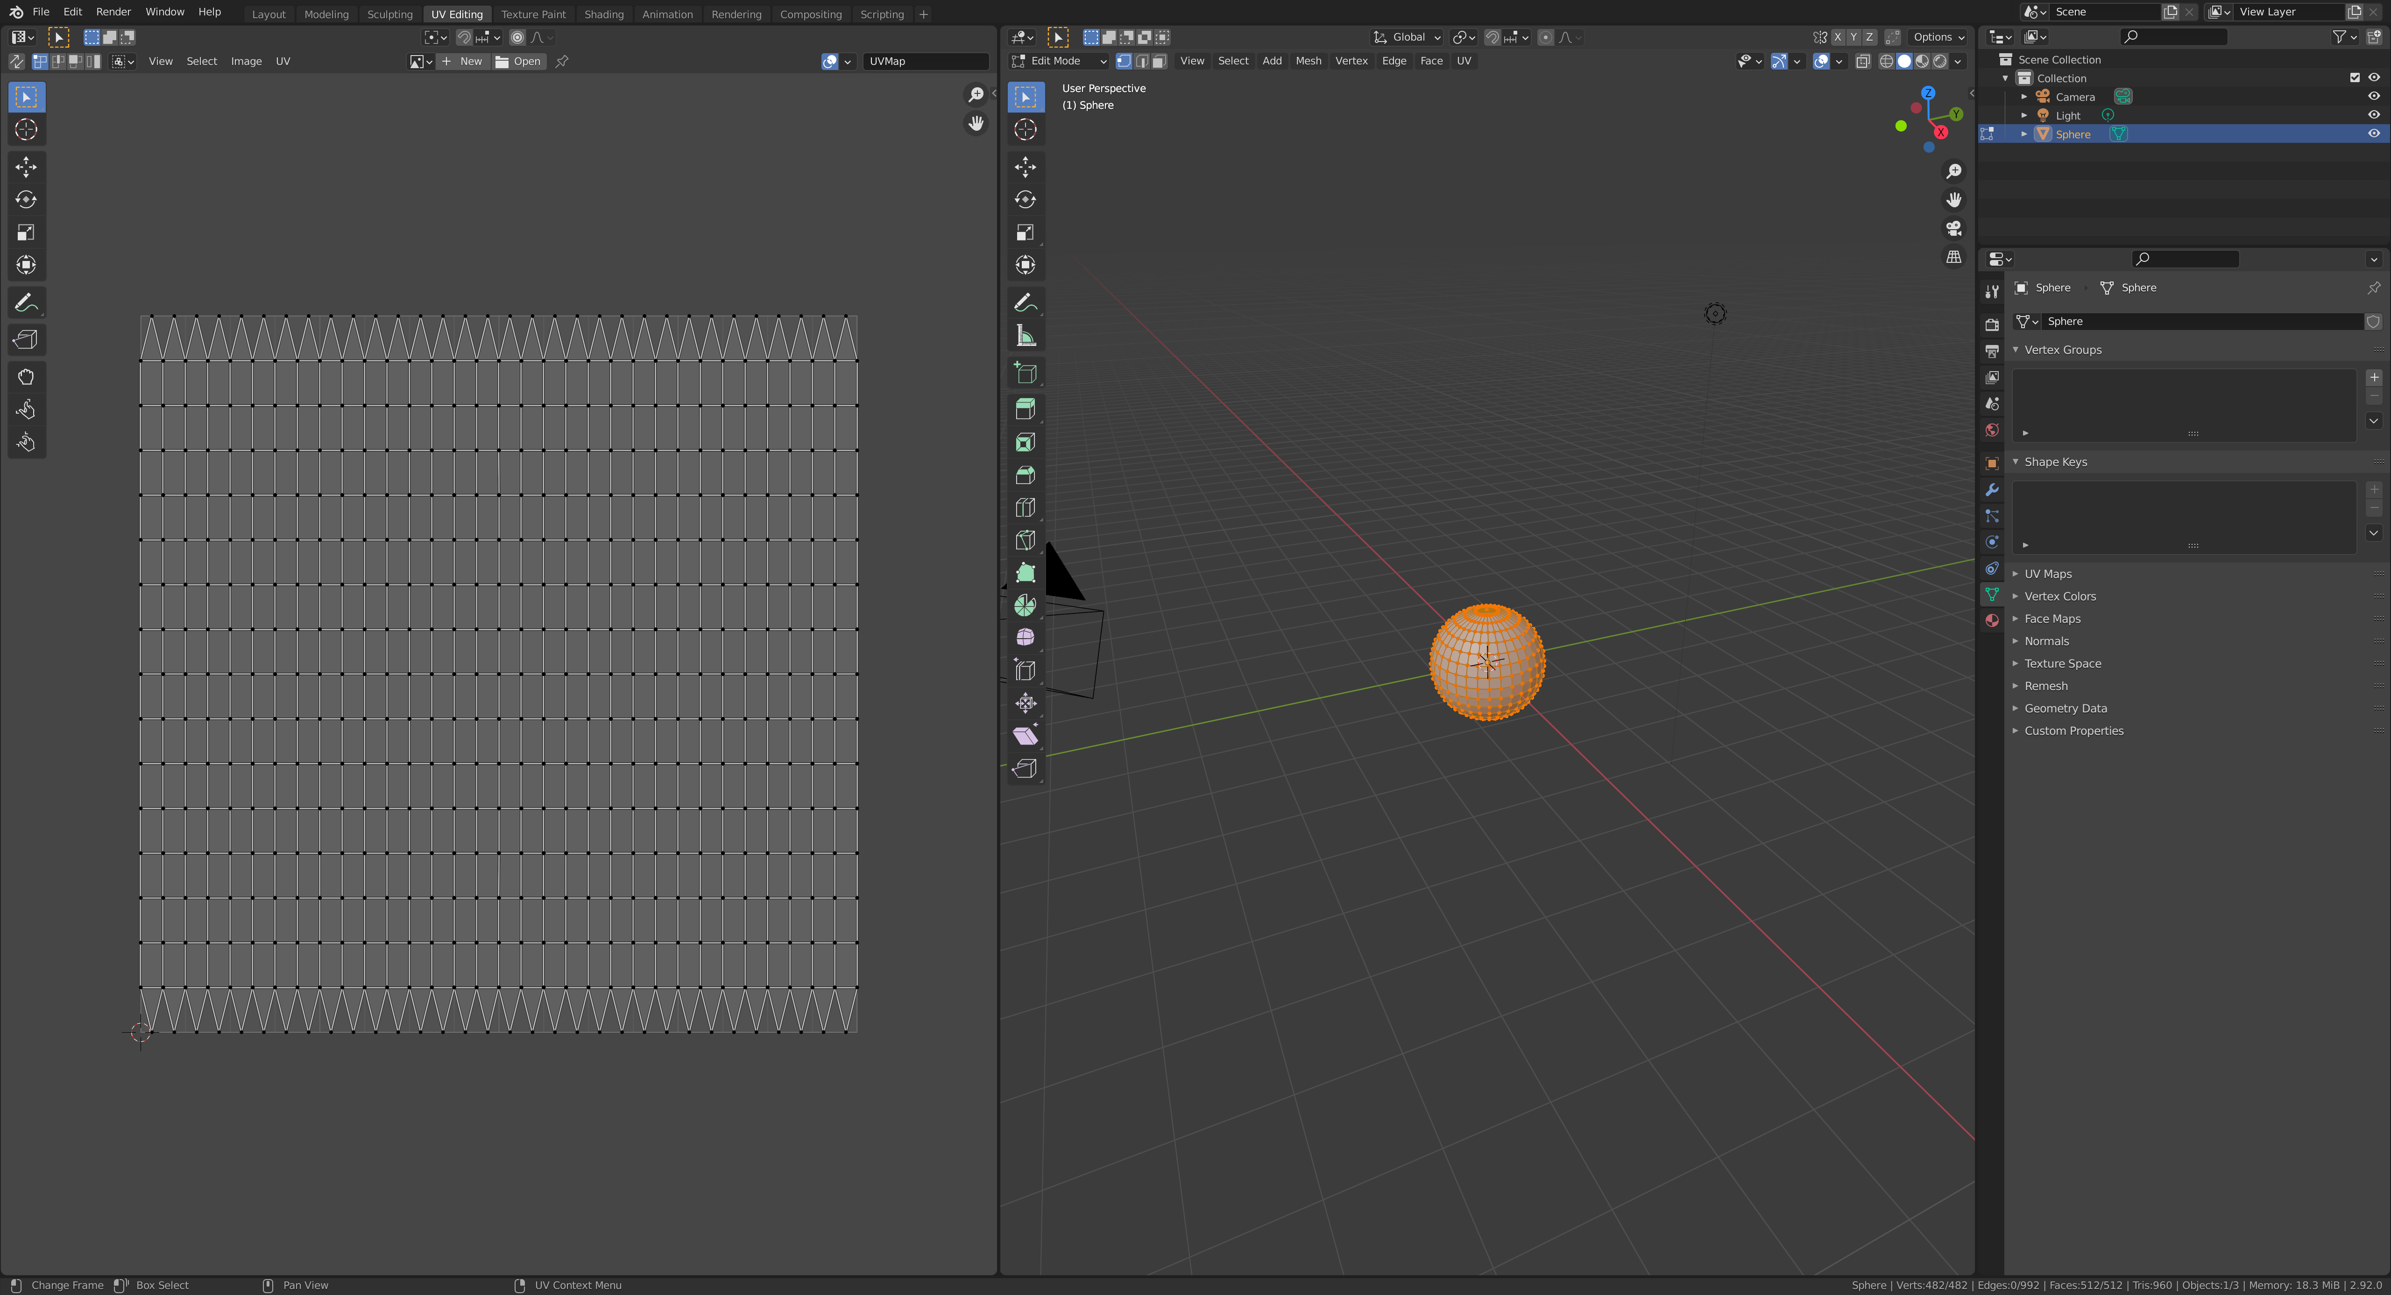Select the Grab tool in UV editor
Viewport: 2391px width, 1295px height.
(x=26, y=377)
